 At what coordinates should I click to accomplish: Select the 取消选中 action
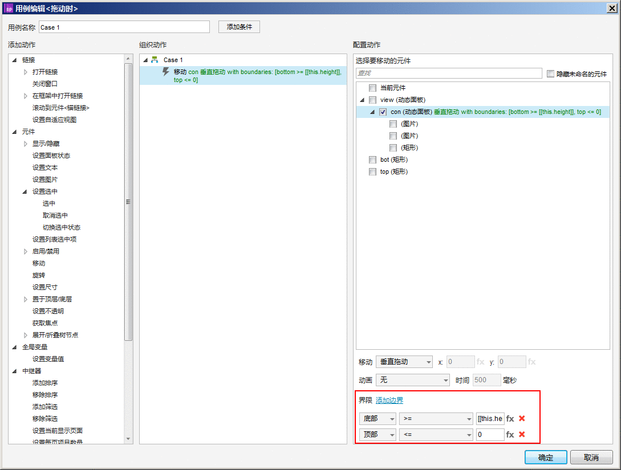pyautogui.click(x=55, y=215)
